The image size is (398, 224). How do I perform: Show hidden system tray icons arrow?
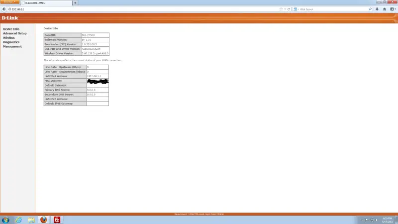362,220
